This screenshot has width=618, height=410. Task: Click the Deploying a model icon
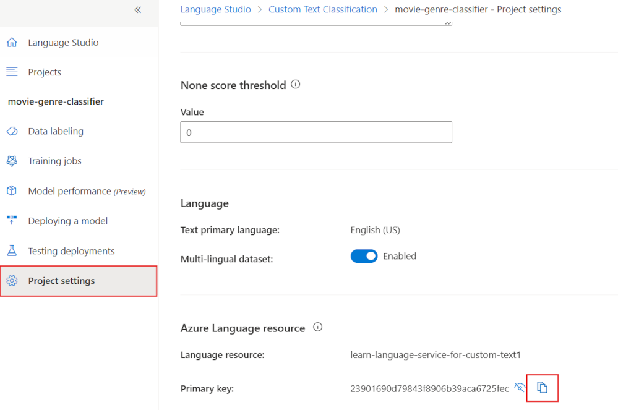click(12, 221)
